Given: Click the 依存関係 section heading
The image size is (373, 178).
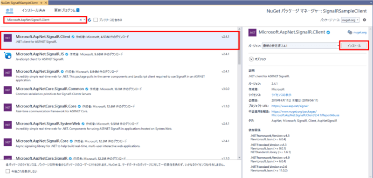Looking at the screenshot, I should point(254,130).
